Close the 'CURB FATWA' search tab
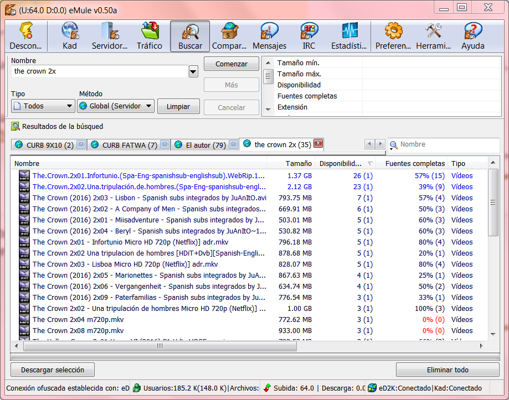 (164, 145)
